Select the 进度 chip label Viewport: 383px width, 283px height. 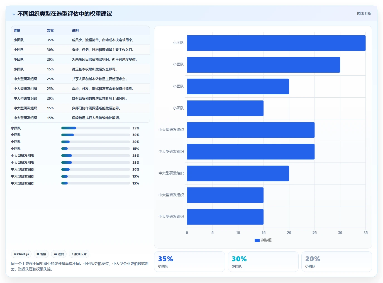[x=61, y=254]
